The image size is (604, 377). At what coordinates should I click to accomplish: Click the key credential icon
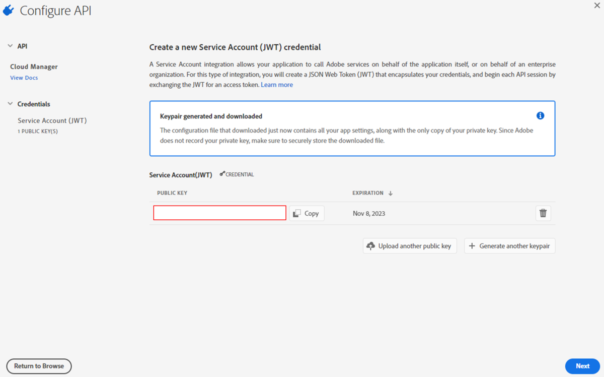pyautogui.click(x=222, y=174)
